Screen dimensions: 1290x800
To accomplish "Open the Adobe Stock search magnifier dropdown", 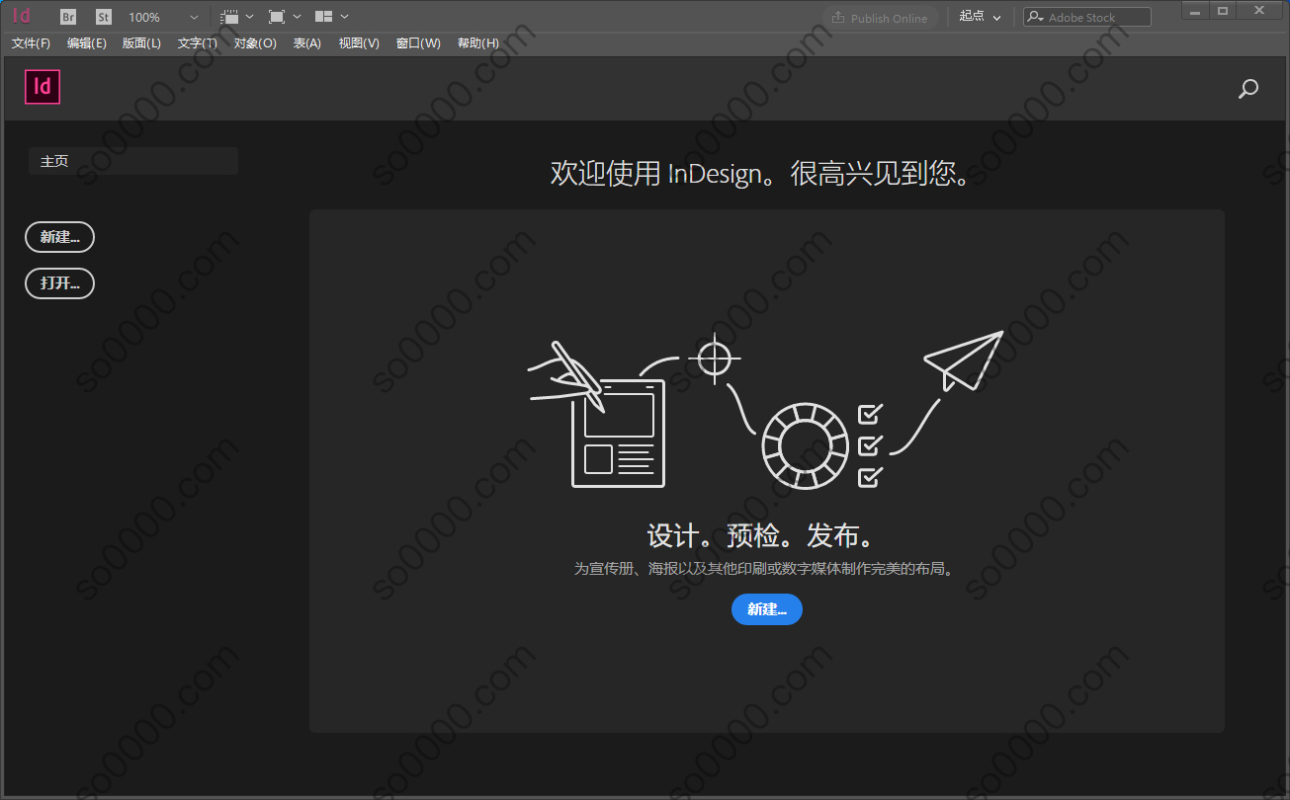I will coord(1035,17).
